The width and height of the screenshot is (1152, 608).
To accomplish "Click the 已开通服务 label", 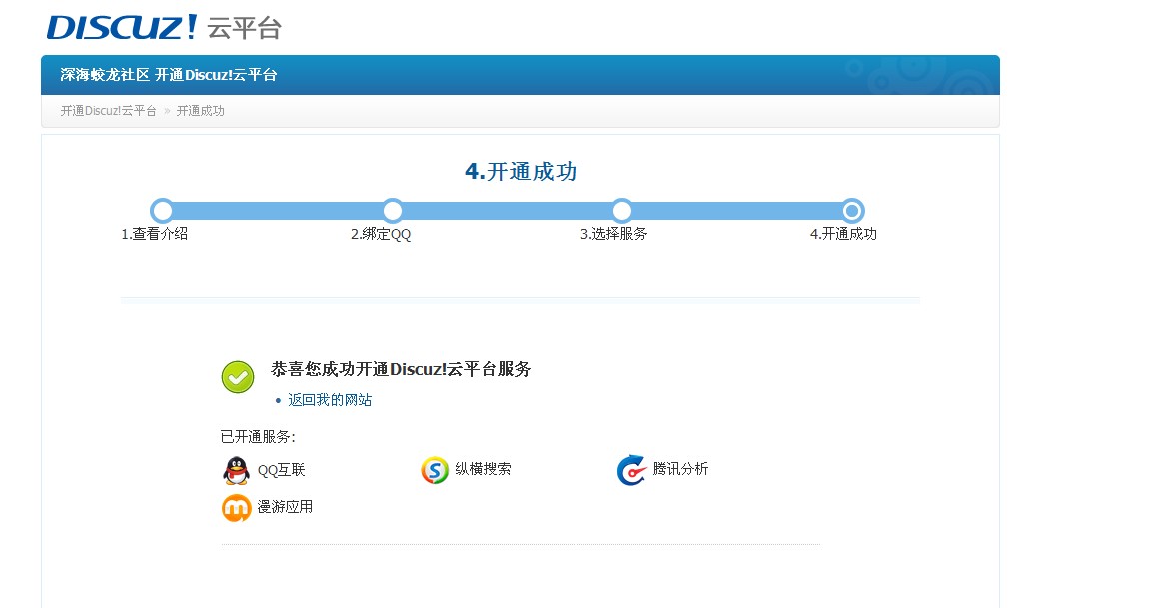I will click(258, 437).
